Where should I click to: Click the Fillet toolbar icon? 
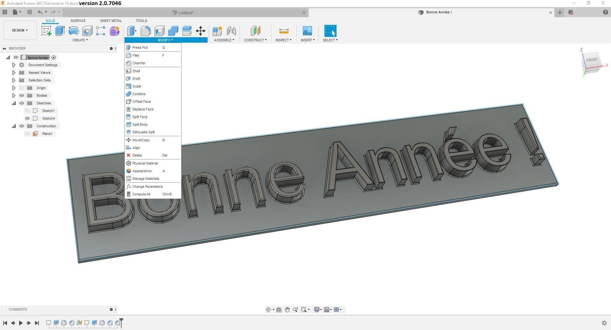coord(146,31)
